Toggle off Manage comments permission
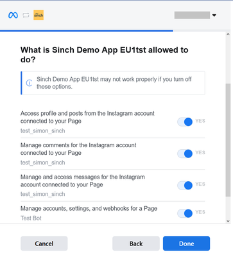The image size is (233, 257). (185, 154)
